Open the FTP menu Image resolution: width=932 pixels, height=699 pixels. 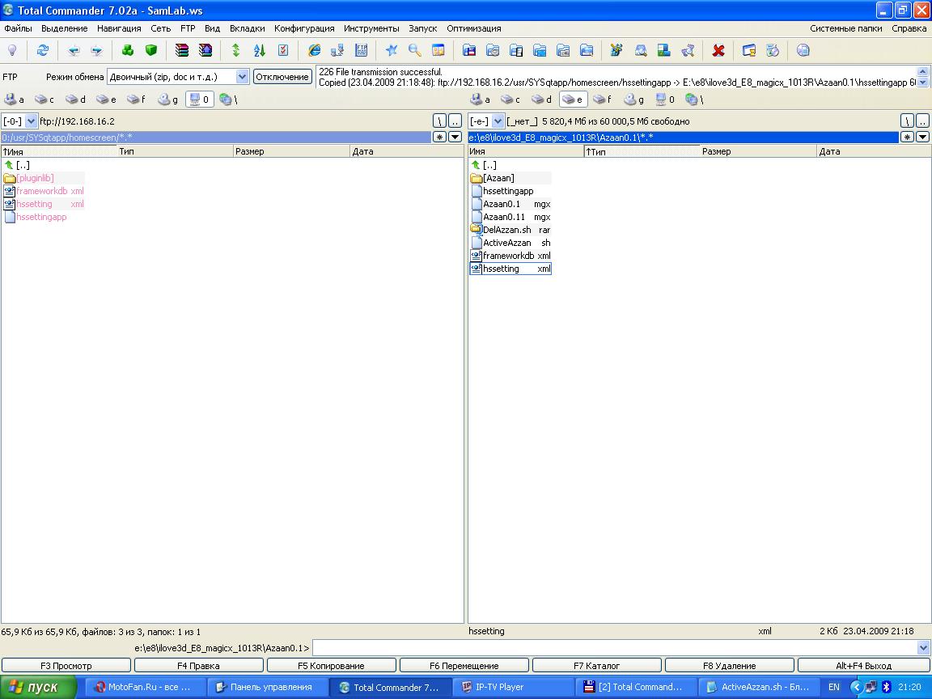[188, 28]
